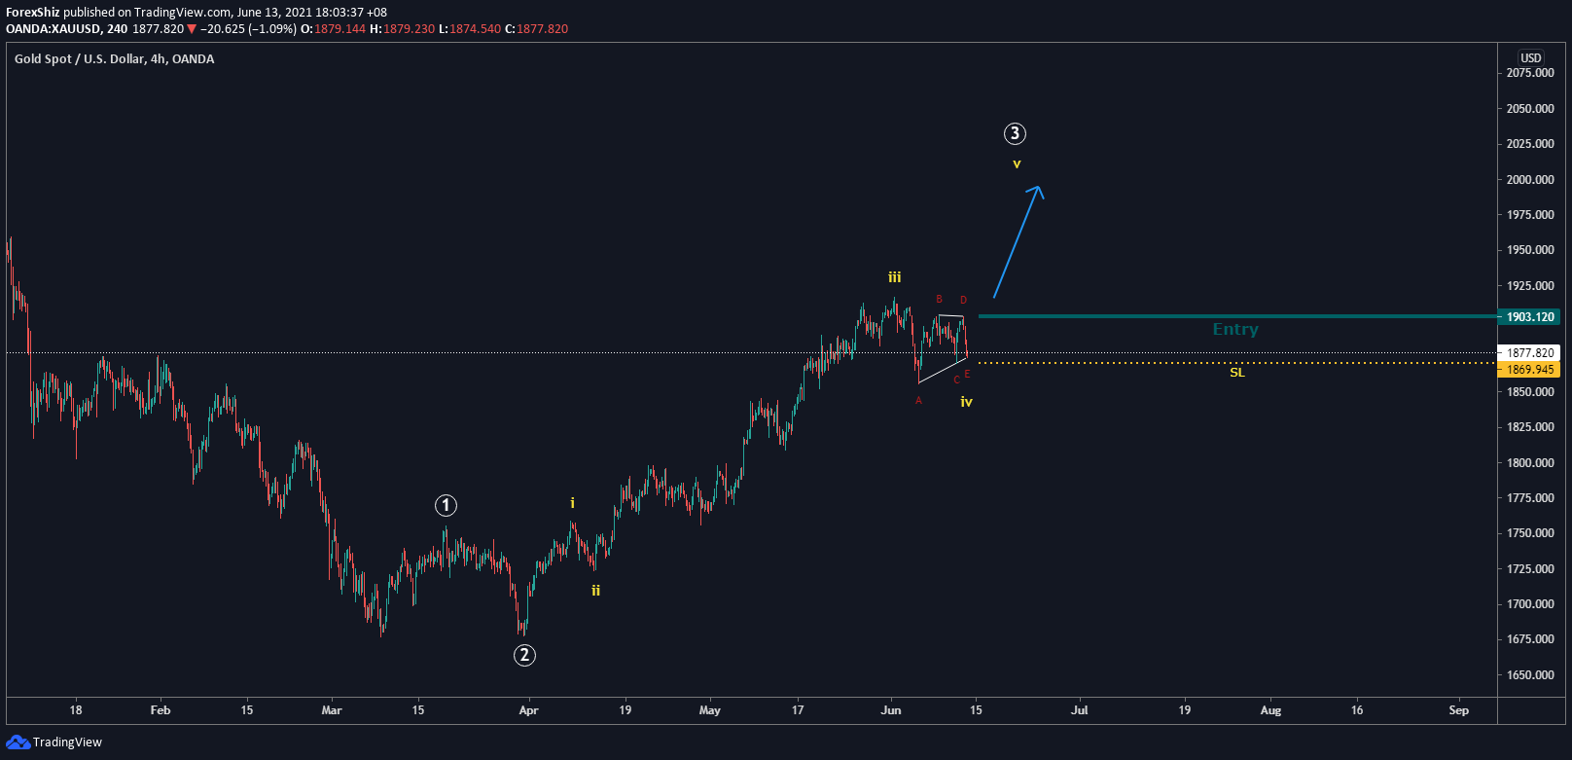This screenshot has width=1572, height=760.
Task: Click the red wave B label
Action: coord(939,300)
